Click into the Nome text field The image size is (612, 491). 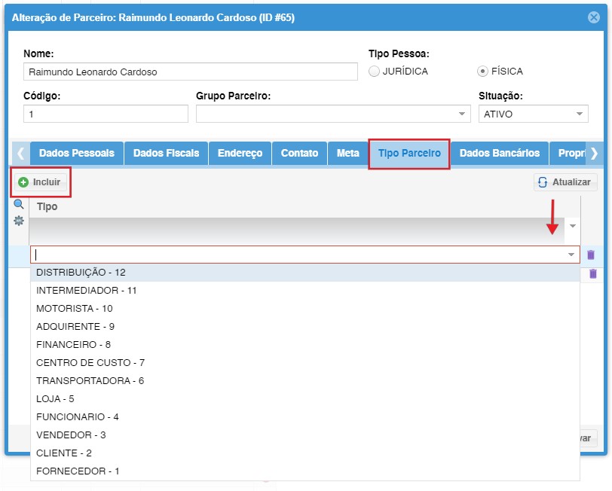[x=191, y=72]
